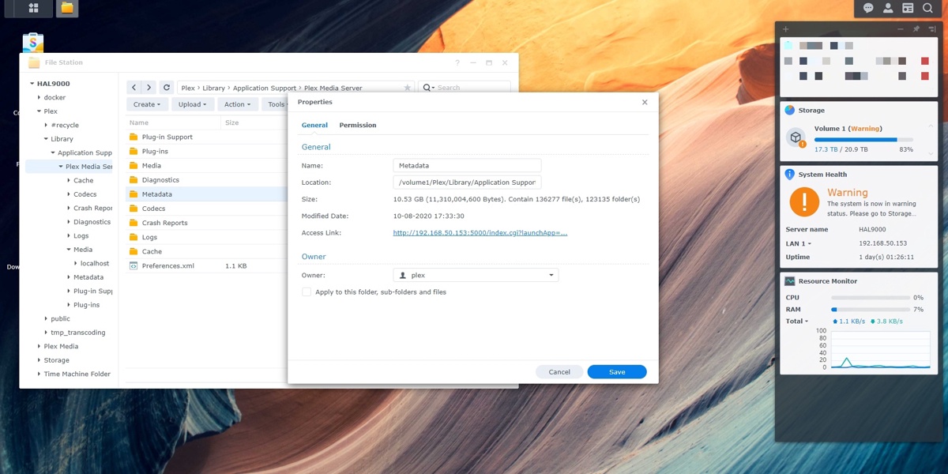Click the Plug-in Support folder icon
The width and height of the screenshot is (948, 474).
(134, 137)
